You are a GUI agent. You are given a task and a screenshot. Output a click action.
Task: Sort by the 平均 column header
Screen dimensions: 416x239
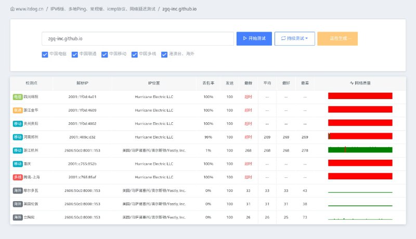click(267, 83)
